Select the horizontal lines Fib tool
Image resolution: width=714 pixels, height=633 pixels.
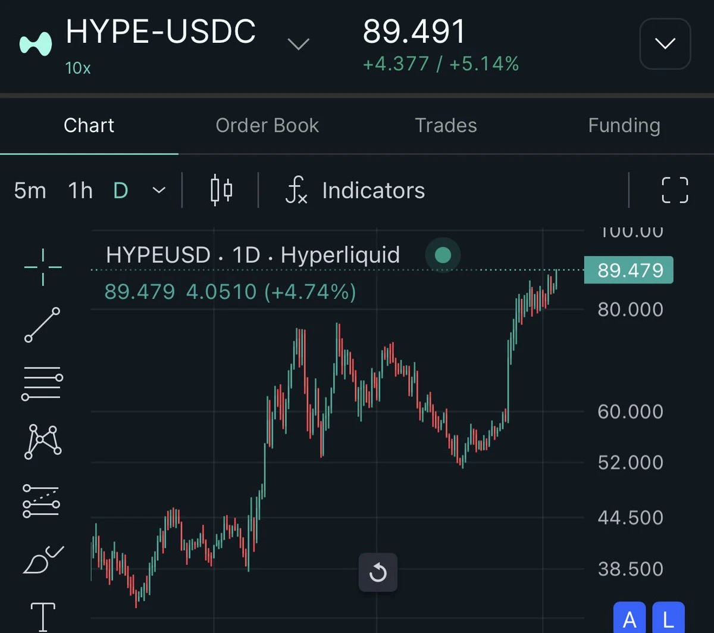pos(42,383)
